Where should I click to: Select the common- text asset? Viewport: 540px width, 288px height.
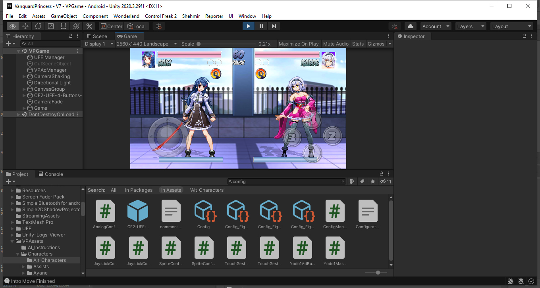click(171, 215)
